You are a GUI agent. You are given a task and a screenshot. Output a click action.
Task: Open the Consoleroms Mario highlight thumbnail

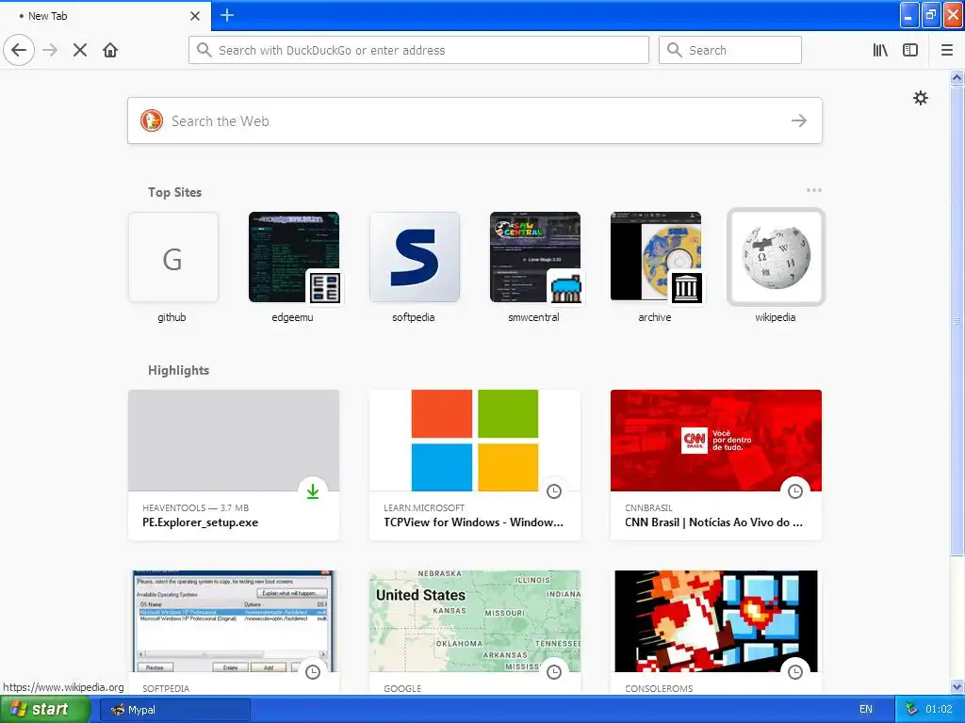click(716, 621)
